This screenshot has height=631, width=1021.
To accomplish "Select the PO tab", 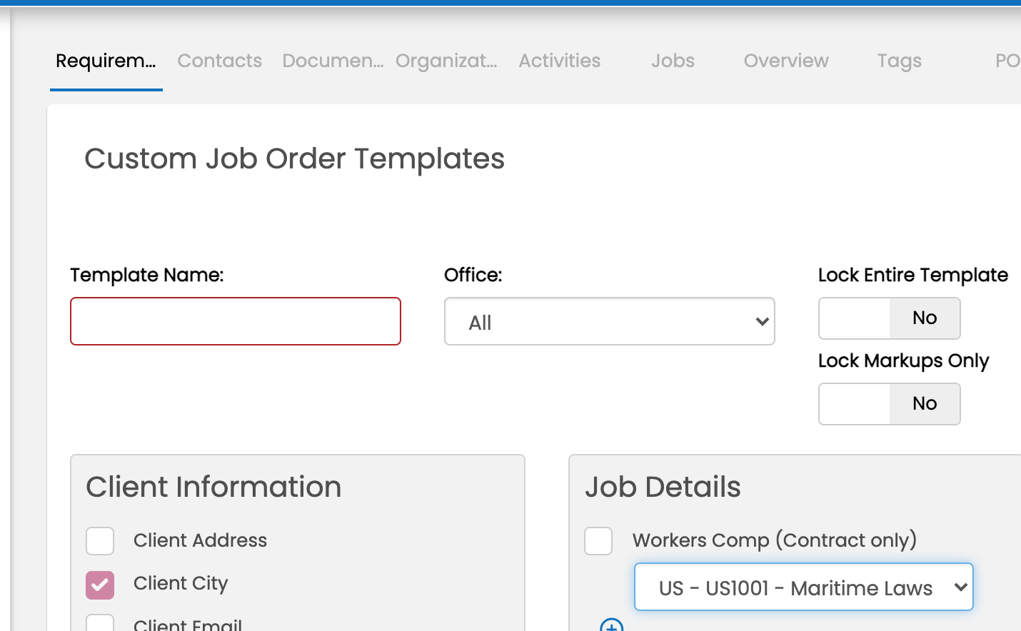I will pos(1008,61).
